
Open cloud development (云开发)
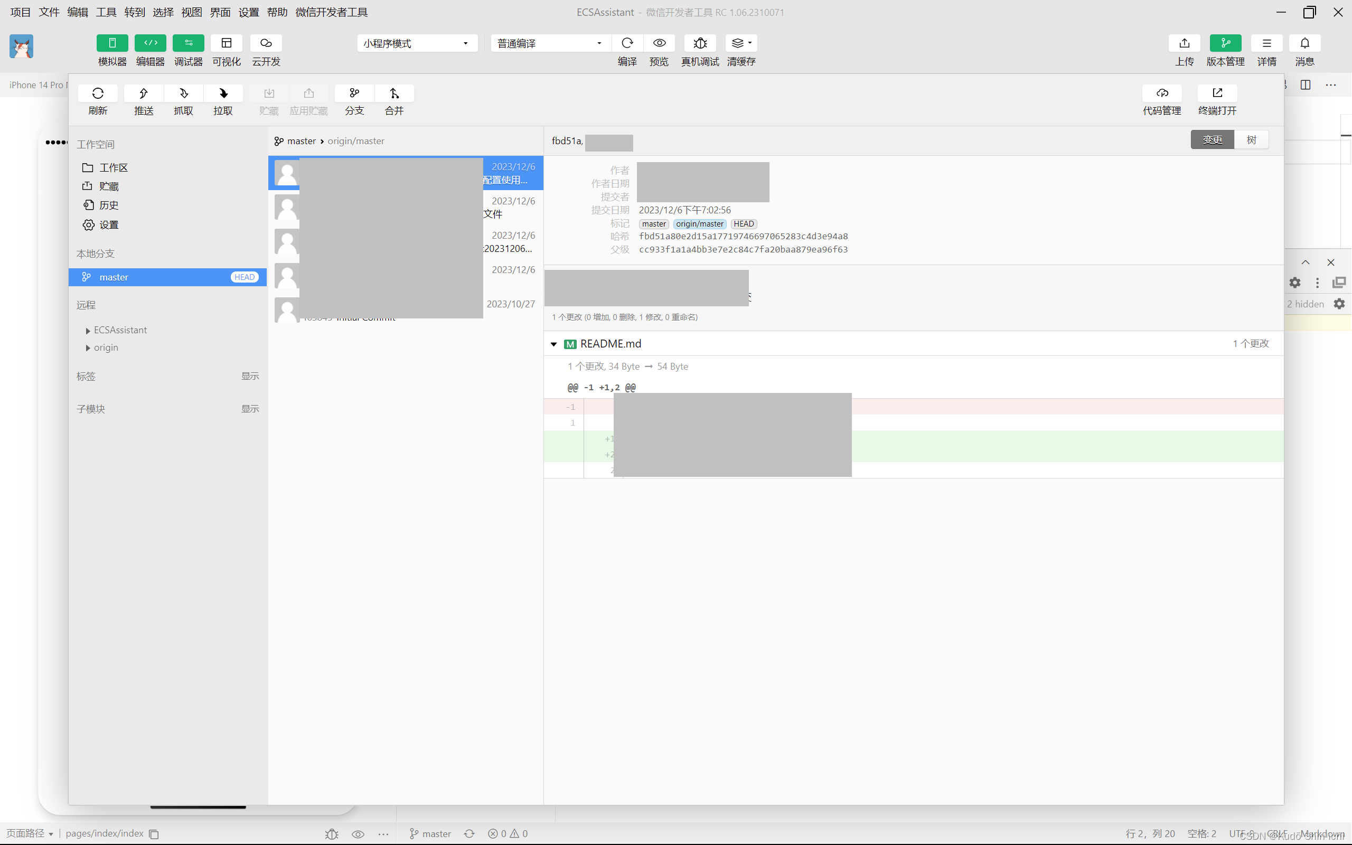tap(266, 43)
